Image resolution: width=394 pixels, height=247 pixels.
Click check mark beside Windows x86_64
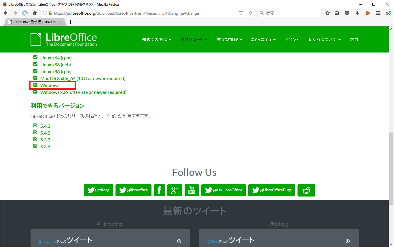point(35,92)
